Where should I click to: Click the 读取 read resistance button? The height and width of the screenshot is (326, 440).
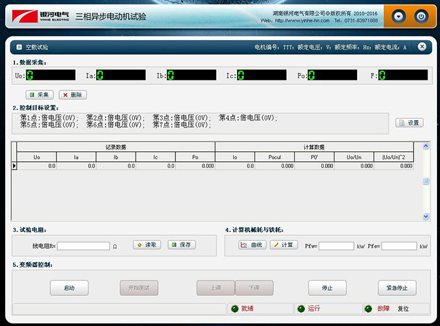tap(147, 245)
